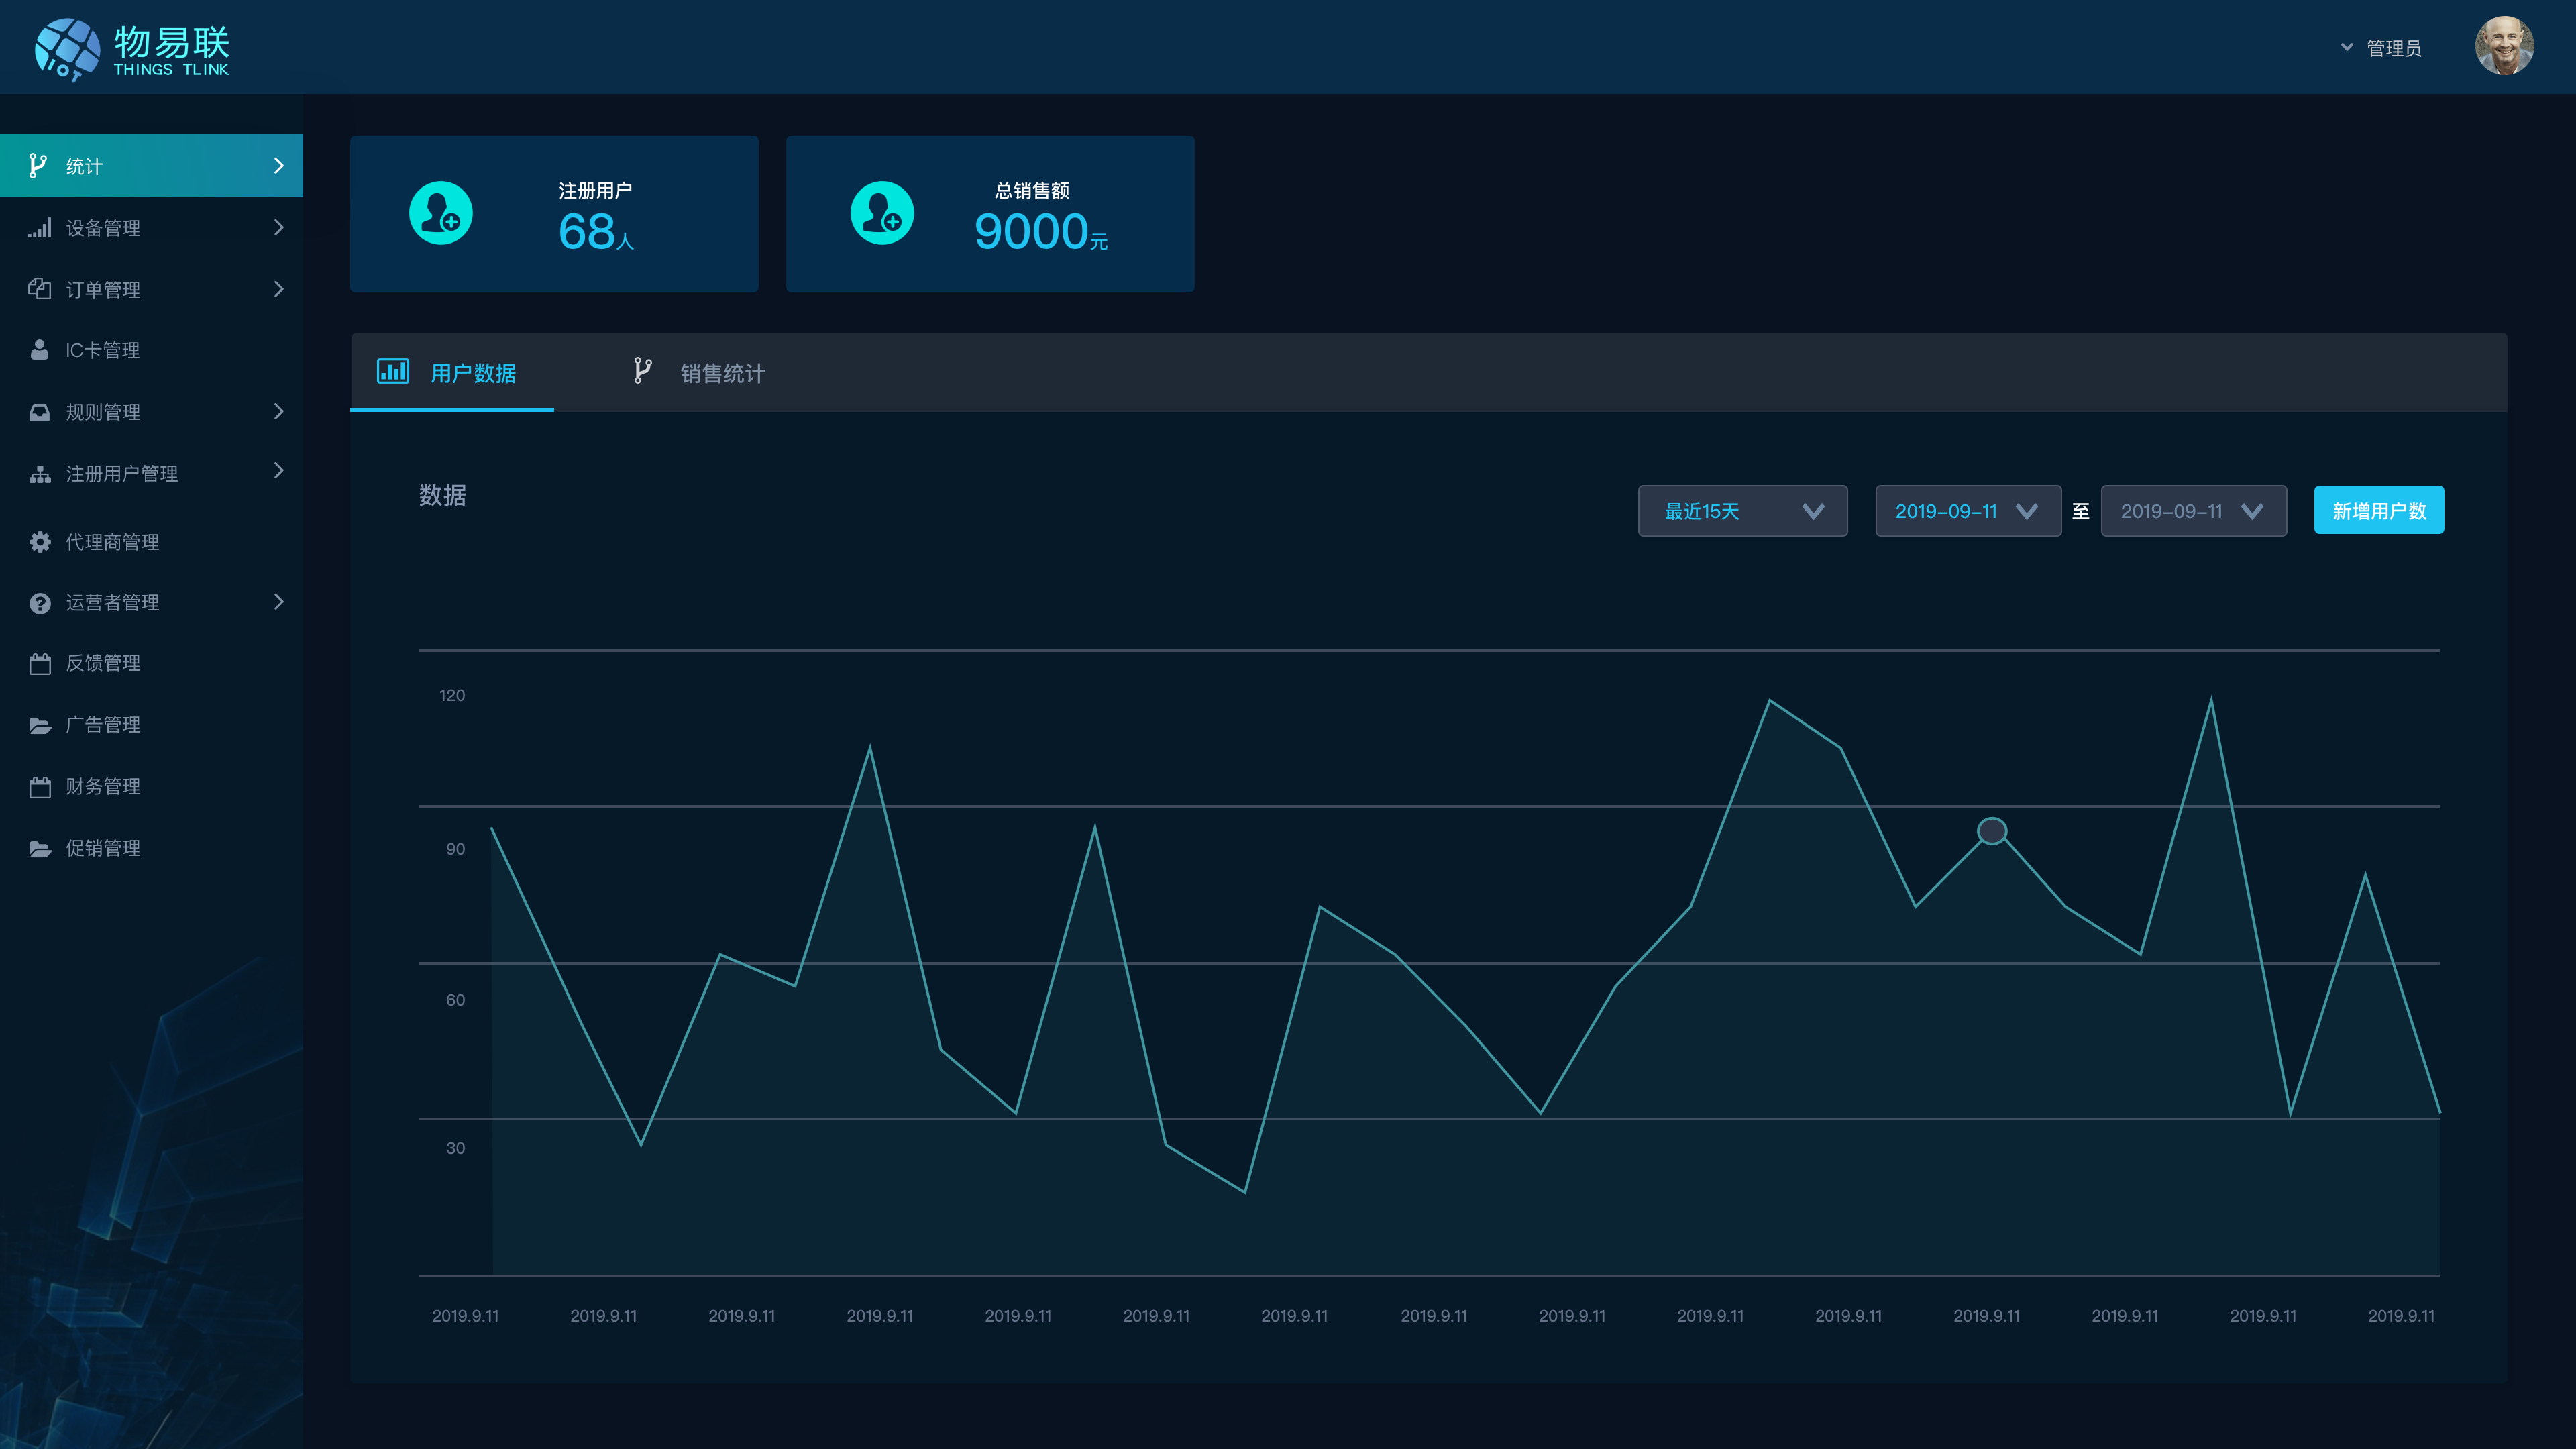Click the inbox icon beside 规则管理
Image resolution: width=2576 pixels, height=1449 pixels.
pyautogui.click(x=40, y=412)
